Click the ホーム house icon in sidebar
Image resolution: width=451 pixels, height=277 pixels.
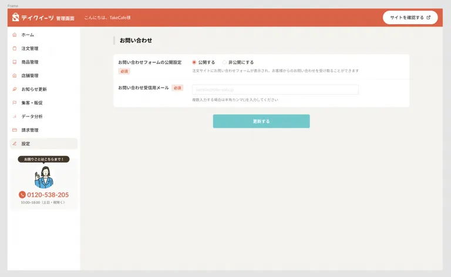click(x=15, y=35)
